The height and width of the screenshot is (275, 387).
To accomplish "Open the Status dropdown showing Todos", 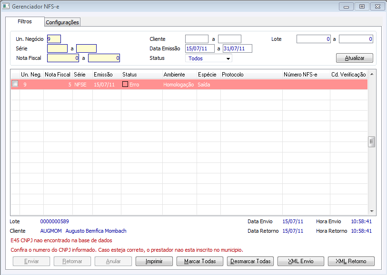I will point(208,58).
